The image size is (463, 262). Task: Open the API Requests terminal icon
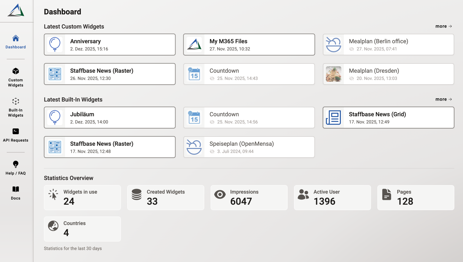tap(16, 131)
